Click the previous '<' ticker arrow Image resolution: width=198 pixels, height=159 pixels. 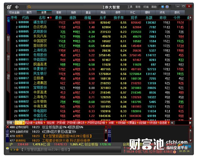pyautogui.click(x=11, y=150)
